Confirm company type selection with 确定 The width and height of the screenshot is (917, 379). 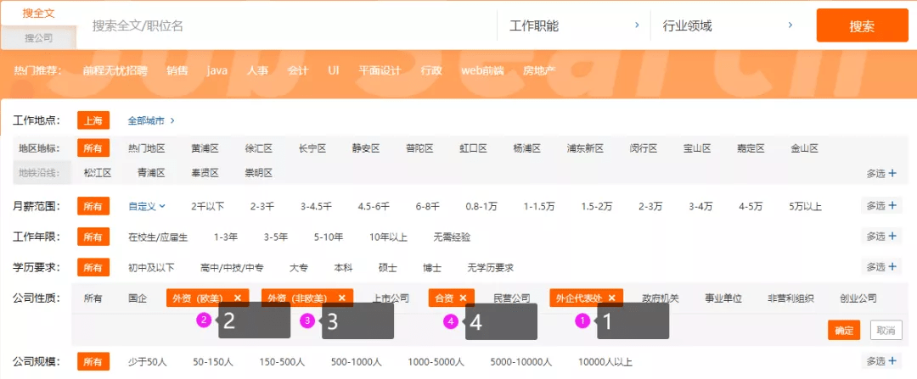pyautogui.click(x=844, y=330)
